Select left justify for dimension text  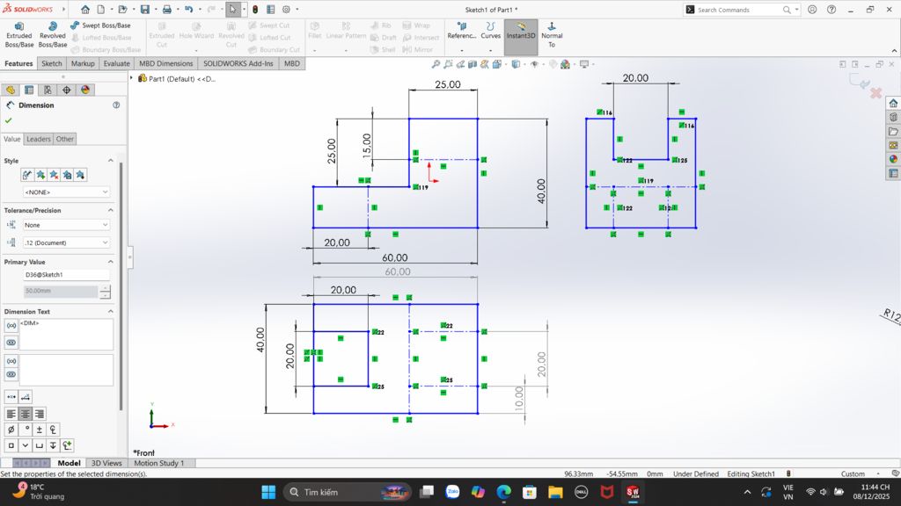11,414
